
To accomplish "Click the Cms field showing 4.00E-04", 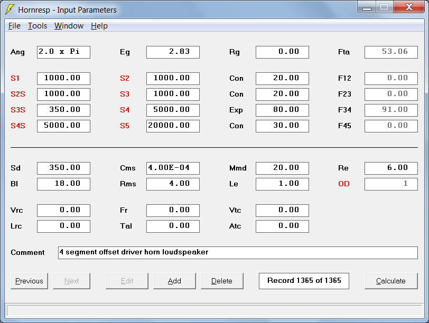I will click(x=173, y=168).
